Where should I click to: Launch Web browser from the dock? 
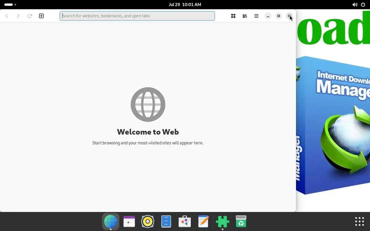coord(111,221)
